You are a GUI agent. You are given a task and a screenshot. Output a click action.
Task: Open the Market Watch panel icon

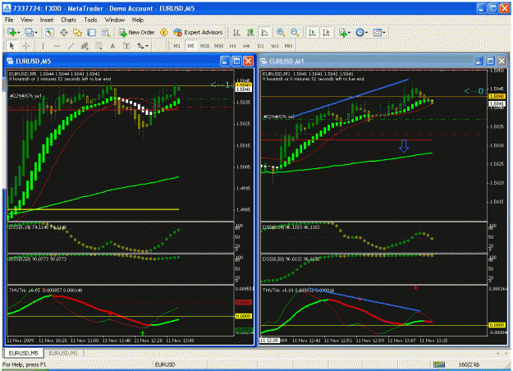click(x=50, y=32)
